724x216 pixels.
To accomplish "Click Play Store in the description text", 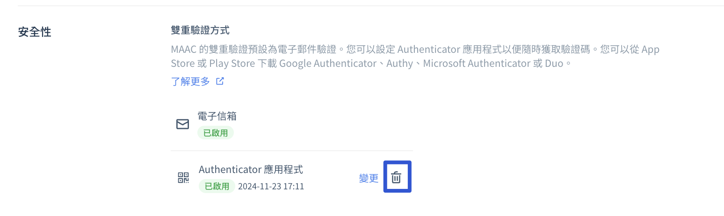I will (x=232, y=63).
